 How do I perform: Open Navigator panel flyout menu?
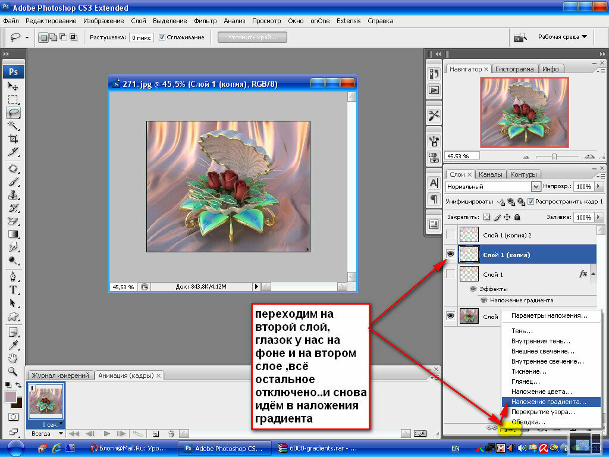[x=601, y=71]
